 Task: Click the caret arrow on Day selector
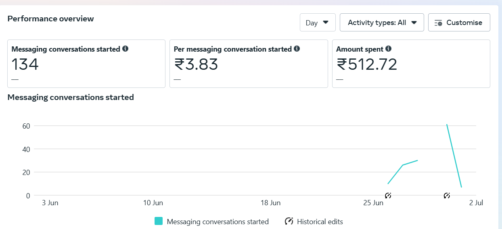pyautogui.click(x=326, y=23)
